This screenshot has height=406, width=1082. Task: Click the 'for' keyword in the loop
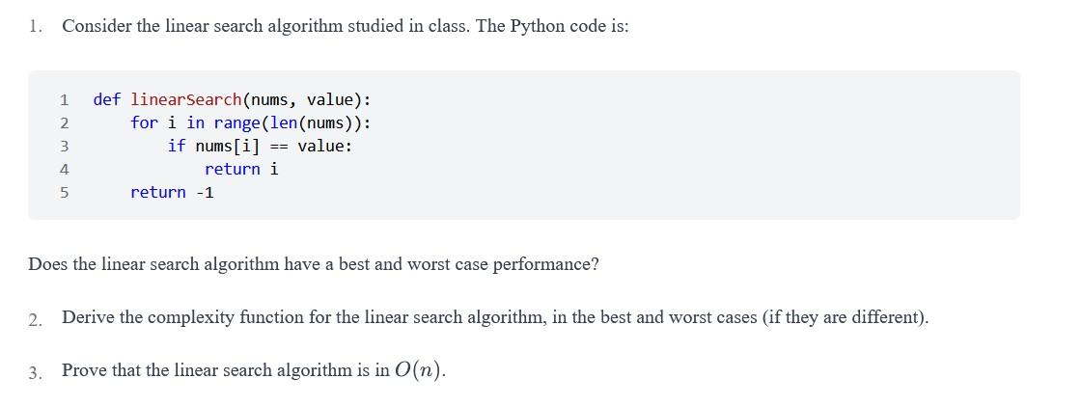pyautogui.click(x=144, y=122)
